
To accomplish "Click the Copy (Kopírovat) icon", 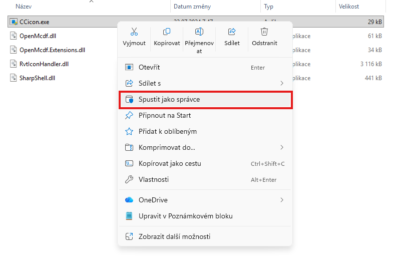I will [x=167, y=32].
